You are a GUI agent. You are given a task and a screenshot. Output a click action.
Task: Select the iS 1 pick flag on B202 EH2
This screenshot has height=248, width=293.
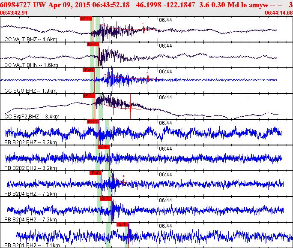[x=103, y=147]
